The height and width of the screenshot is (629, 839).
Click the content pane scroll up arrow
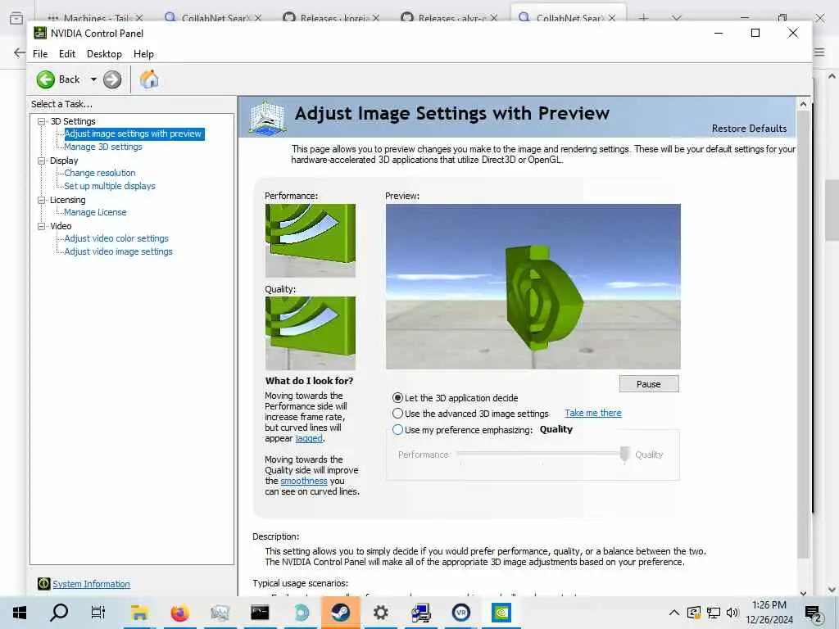coord(803,105)
